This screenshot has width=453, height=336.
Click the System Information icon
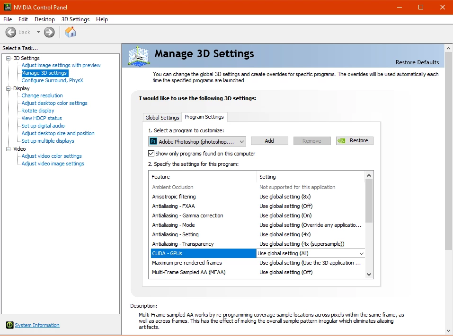click(9, 325)
